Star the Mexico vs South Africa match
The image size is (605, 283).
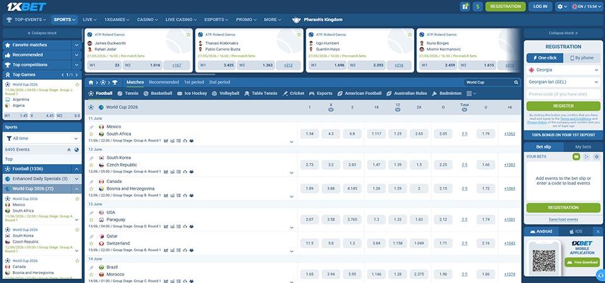tap(91, 134)
